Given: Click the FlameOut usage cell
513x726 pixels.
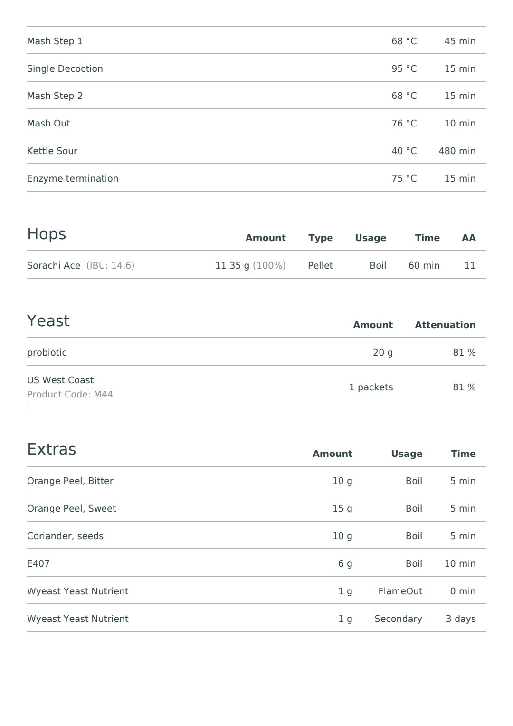Looking at the screenshot, I should 400,591.
